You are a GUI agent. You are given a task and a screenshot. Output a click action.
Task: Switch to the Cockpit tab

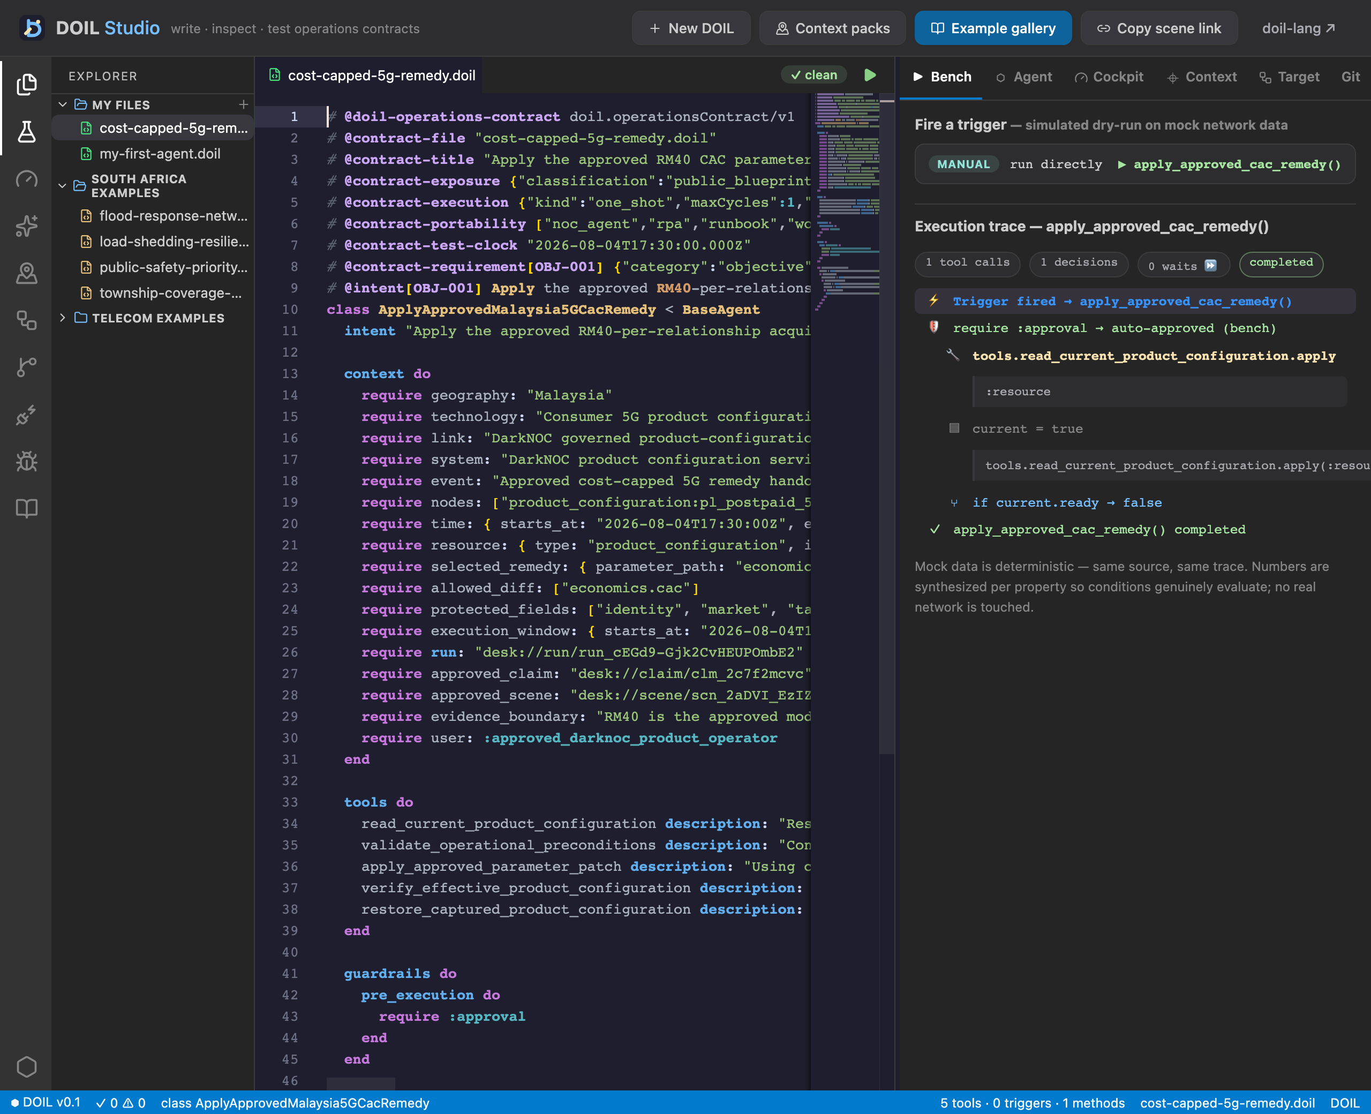pos(1109,77)
